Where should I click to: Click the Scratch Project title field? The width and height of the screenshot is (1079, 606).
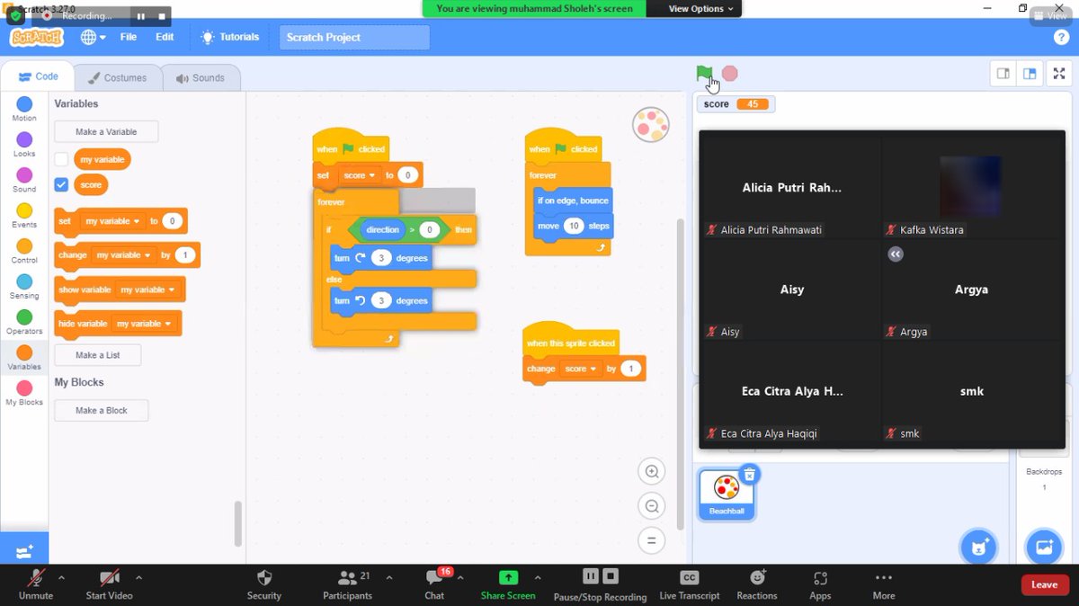pyautogui.click(x=354, y=37)
